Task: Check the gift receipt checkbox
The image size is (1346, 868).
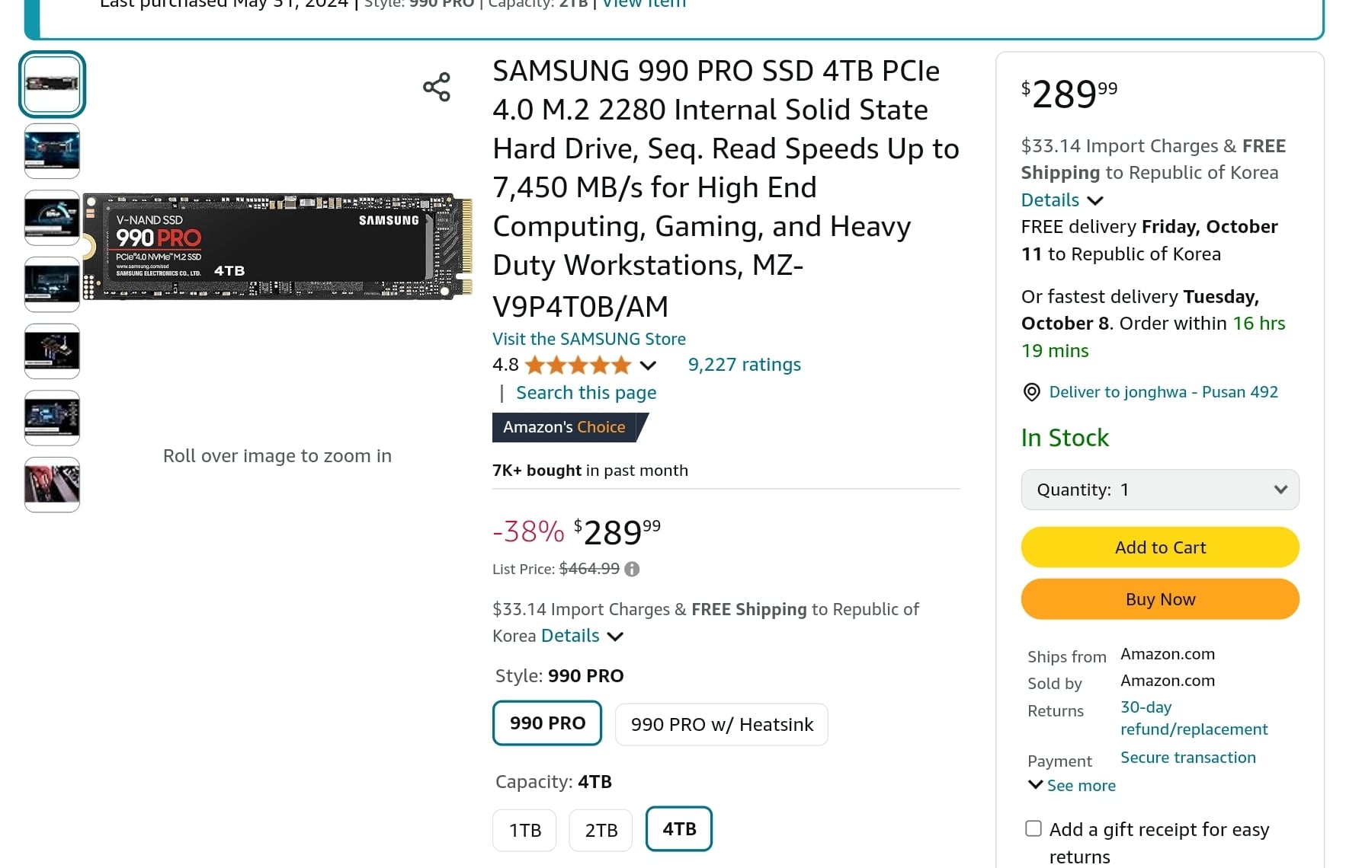Action: 1034,828
